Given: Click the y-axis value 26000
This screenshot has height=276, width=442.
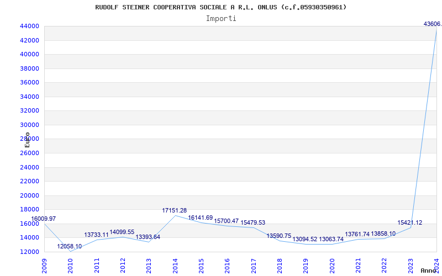Looking at the screenshot, I should [x=29, y=153].
